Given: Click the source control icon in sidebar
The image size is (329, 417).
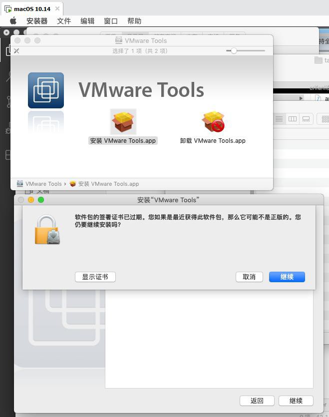Looking at the screenshot, I should coord(9,102).
